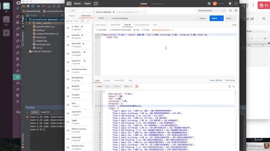Screen dimensions: 270x151
Task: Open manage environments gear icon
Action: [236, 10]
